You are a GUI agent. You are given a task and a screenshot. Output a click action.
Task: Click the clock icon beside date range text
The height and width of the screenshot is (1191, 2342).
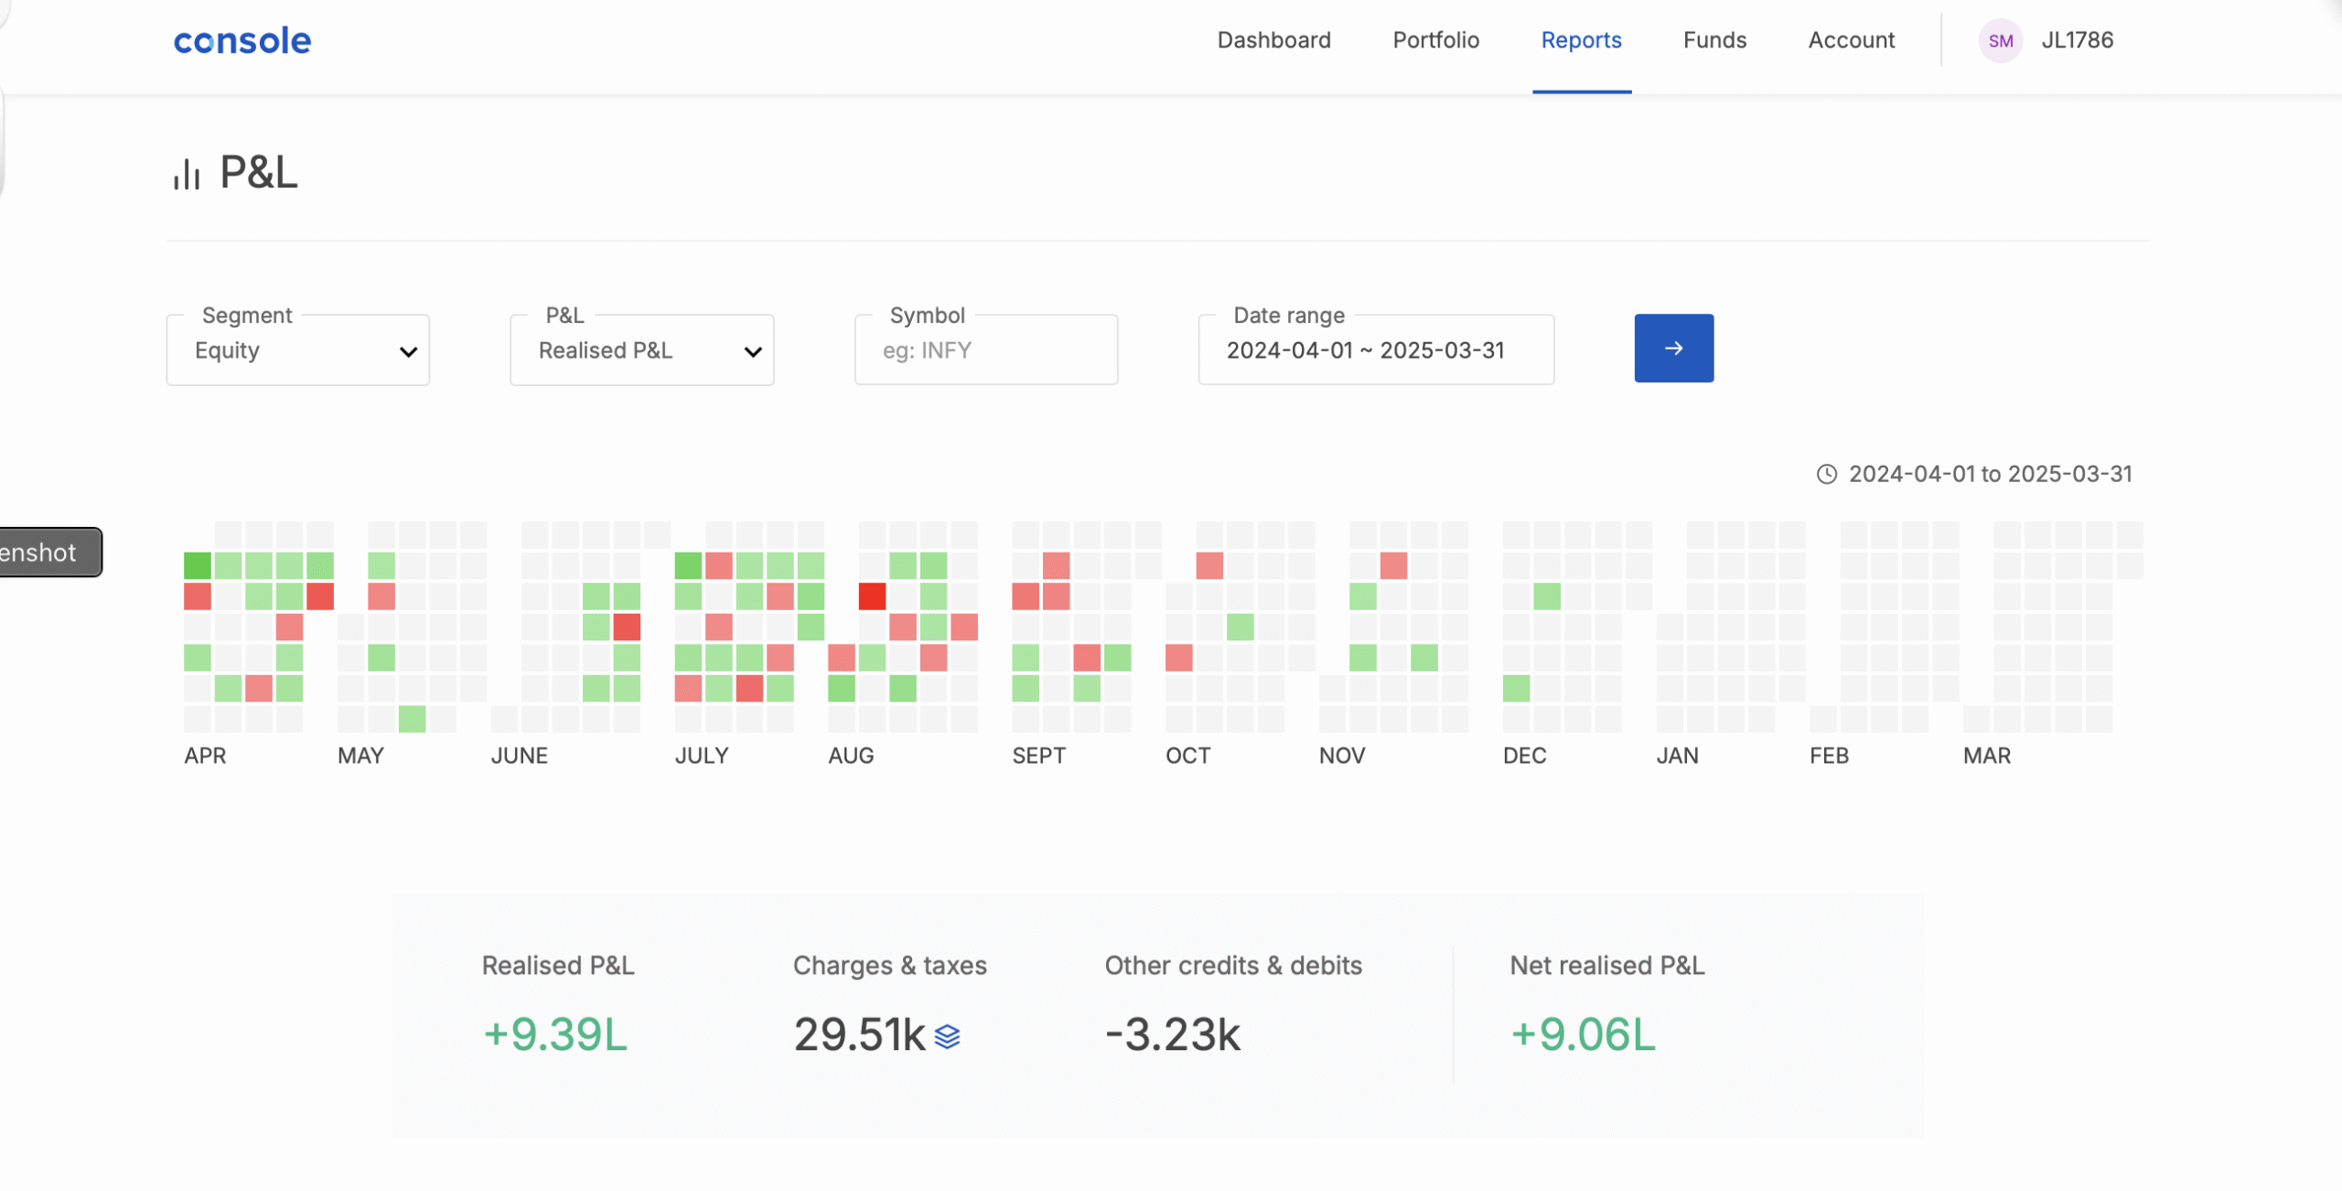pos(1826,474)
